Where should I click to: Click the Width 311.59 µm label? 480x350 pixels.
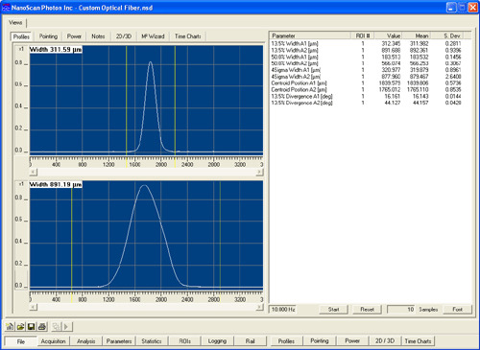coord(56,50)
